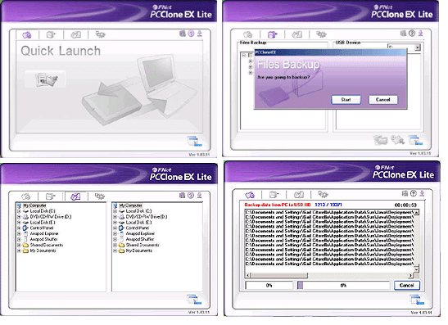Image resolution: width=448 pixels, height=325 pixels.
Task: Collapse root node in Files Backup tree
Action: pyautogui.click(x=244, y=55)
